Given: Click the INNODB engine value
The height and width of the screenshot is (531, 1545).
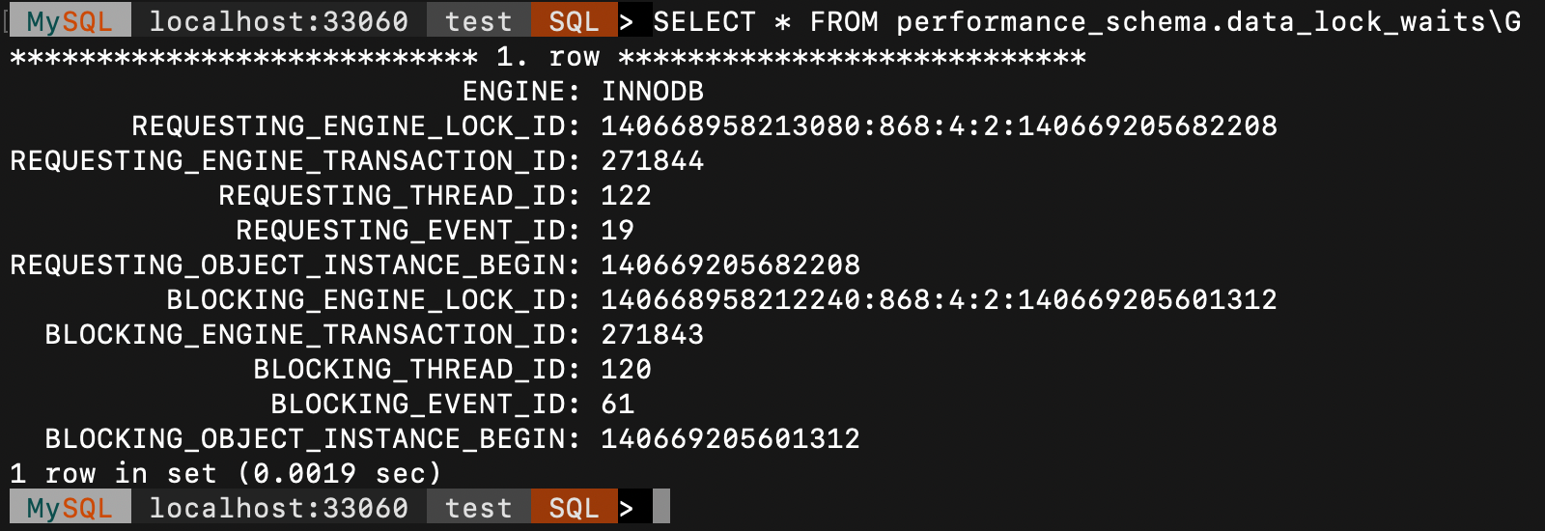Looking at the screenshot, I should point(652,92).
